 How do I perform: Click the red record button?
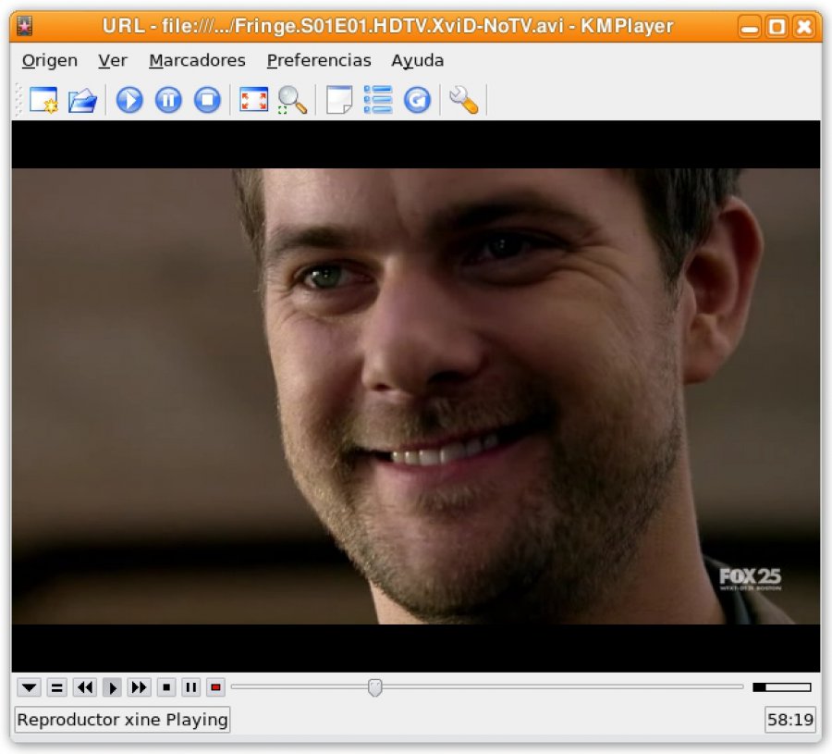(x=216, y=687)
